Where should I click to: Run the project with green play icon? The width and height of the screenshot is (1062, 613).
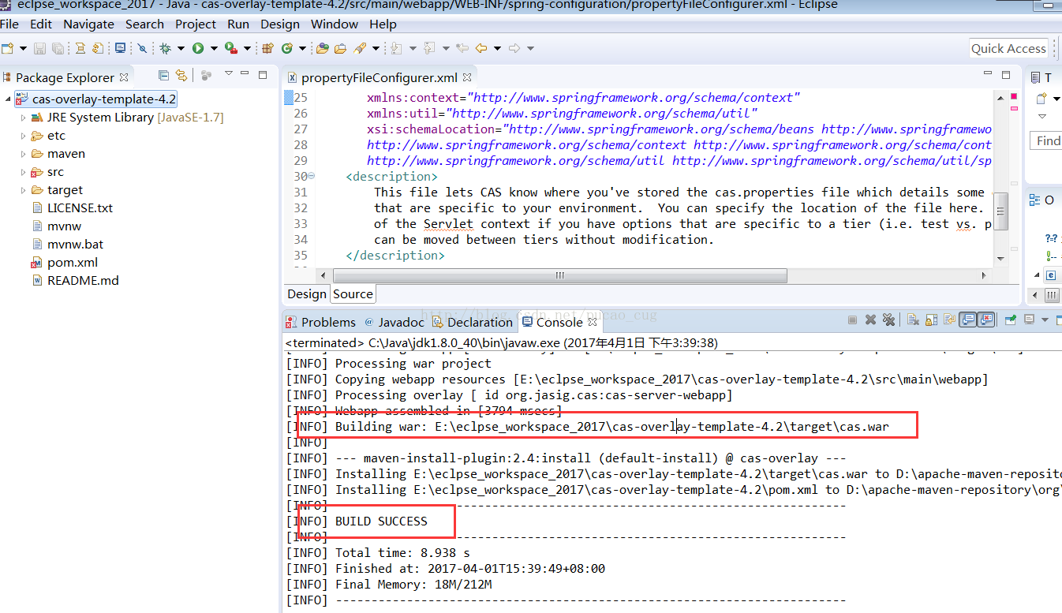[x=198, y=48]
